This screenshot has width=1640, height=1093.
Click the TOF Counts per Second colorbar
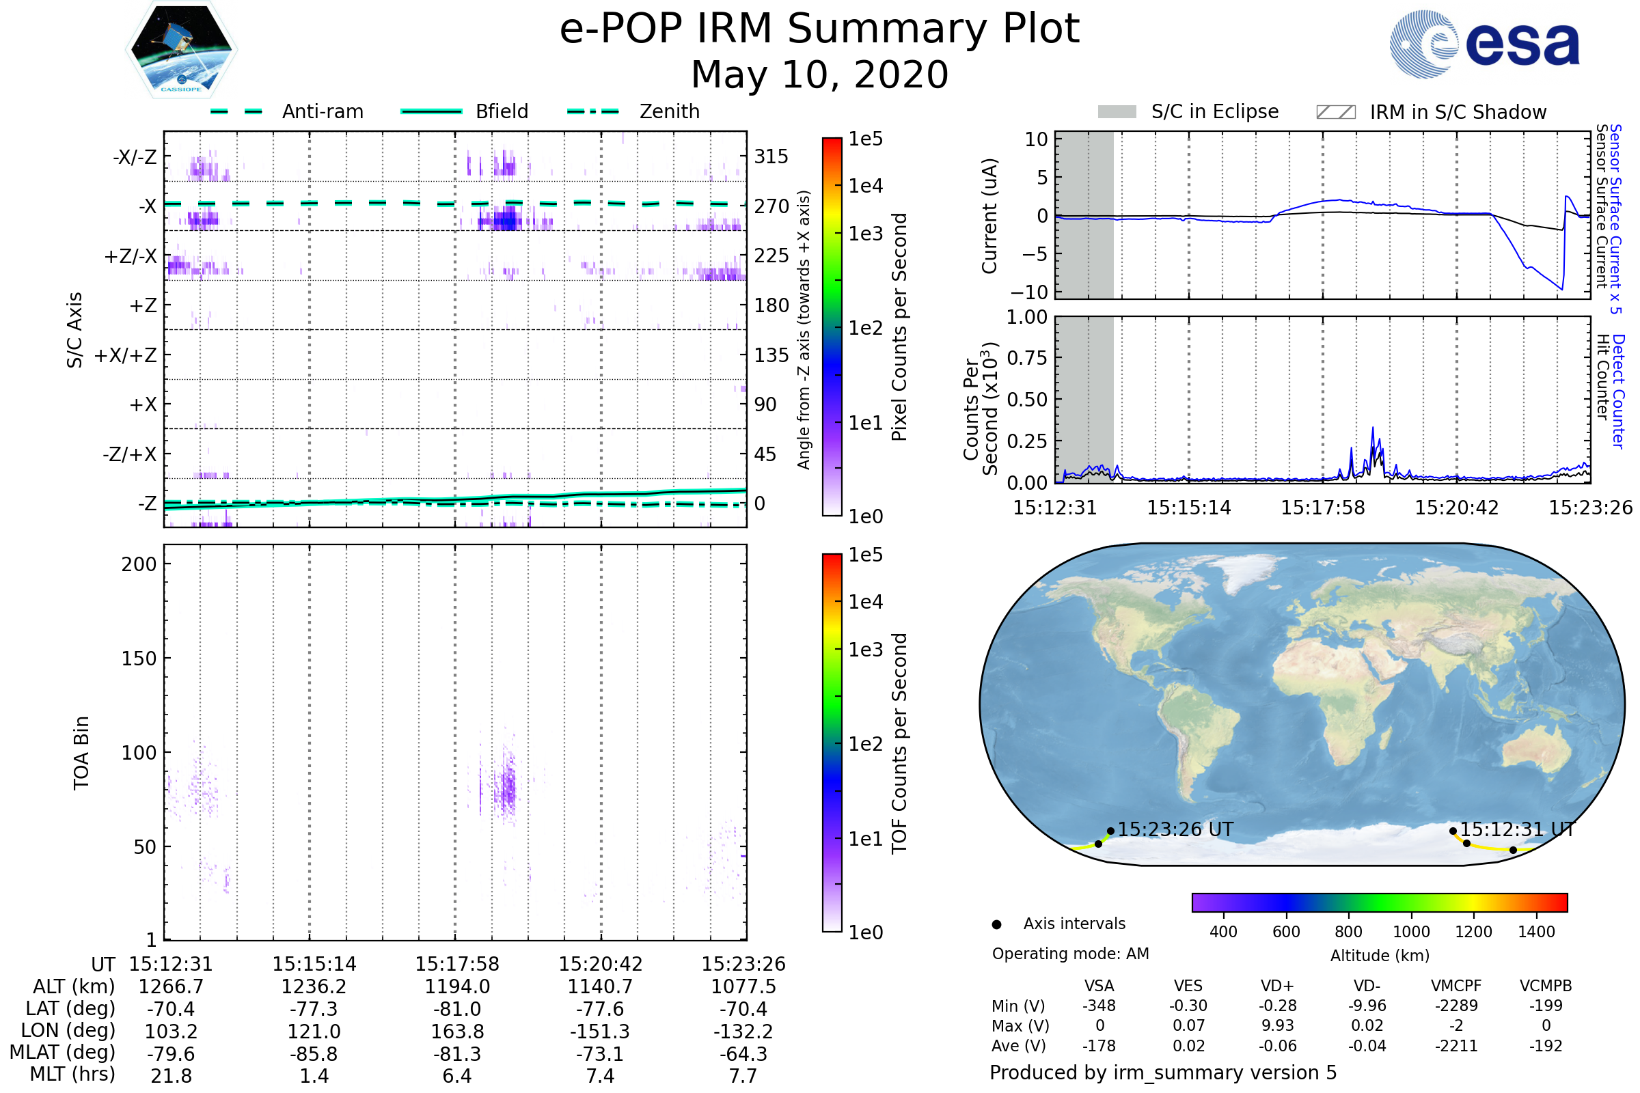pyautogui.click(x=832, y=743)
